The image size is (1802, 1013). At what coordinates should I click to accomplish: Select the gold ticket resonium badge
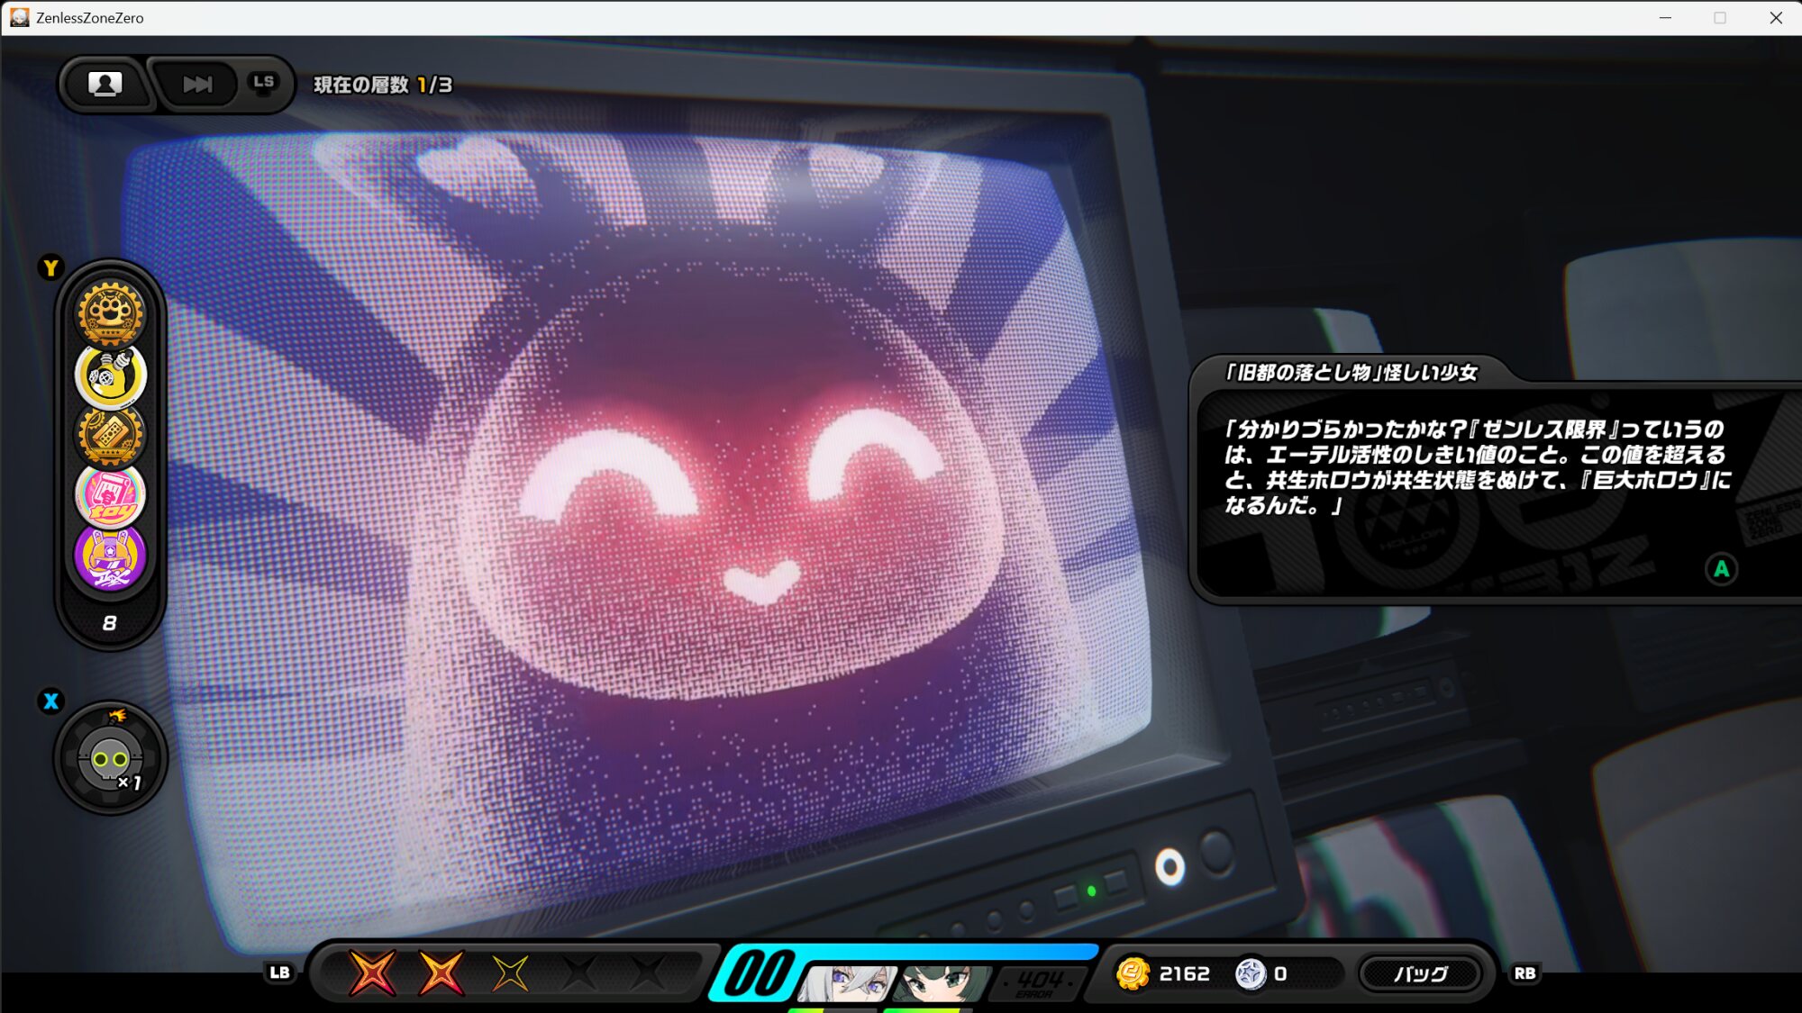tap(110, 435)
